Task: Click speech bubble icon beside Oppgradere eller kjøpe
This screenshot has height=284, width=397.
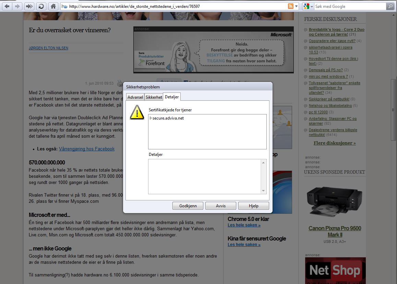Action: (305, 41)
